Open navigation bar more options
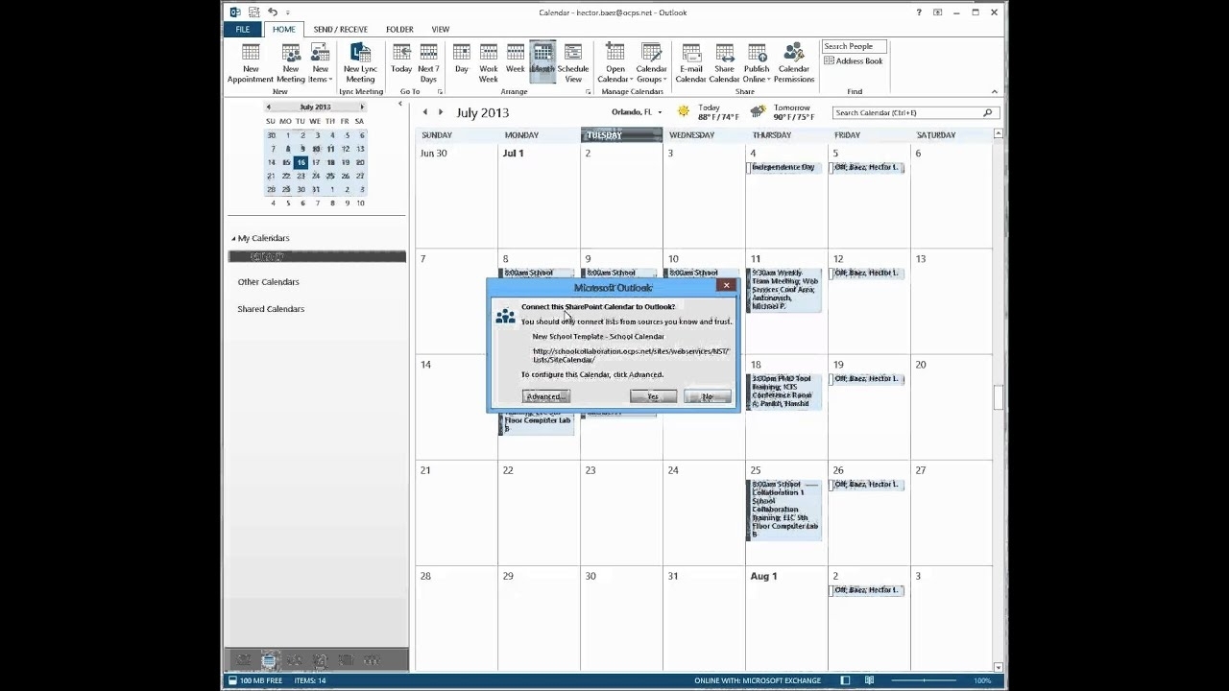The image size is (1229, 691). pyautogui.click(x=371, y=660)
